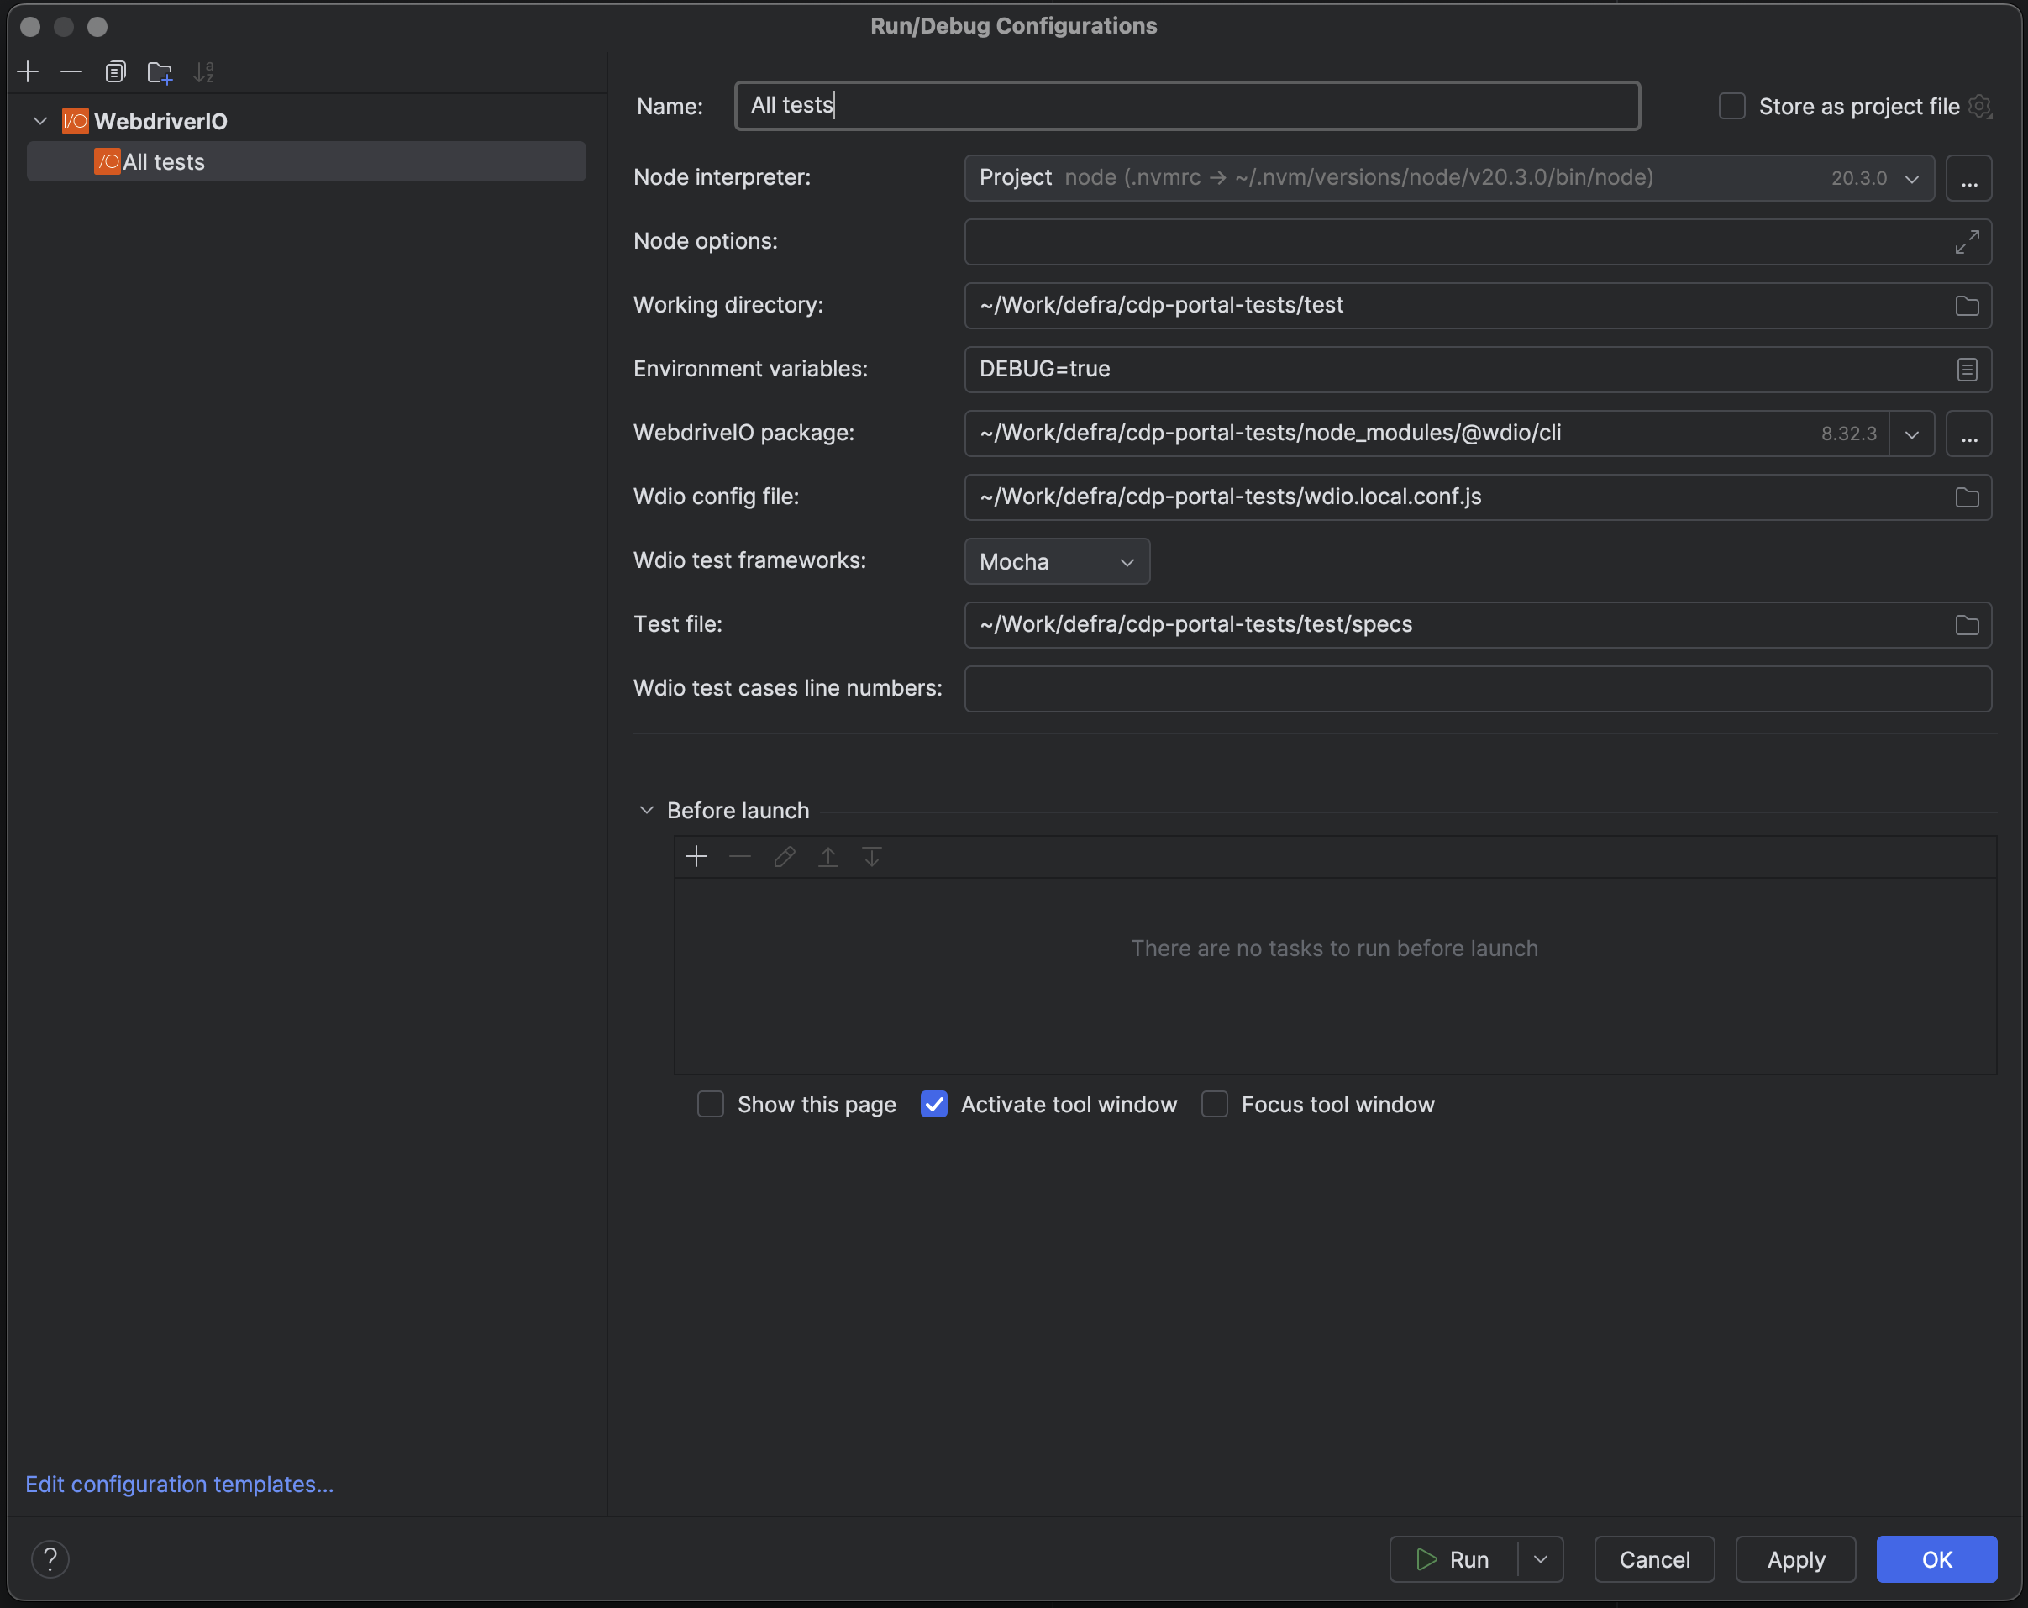The image size is (2028, 1608).
Task: Expand the Node options field
Action: pos(1967,242)
